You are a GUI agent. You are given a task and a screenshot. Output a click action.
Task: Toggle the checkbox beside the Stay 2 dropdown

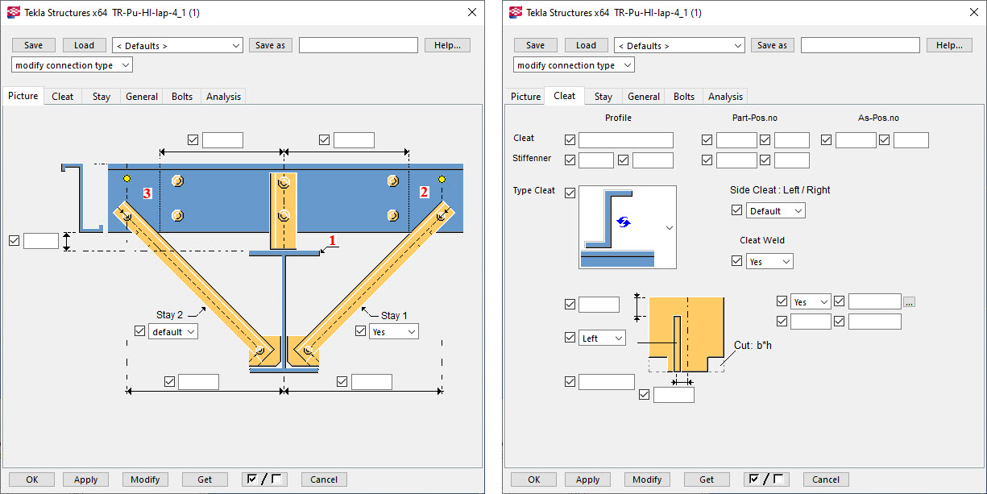[140, 331]
